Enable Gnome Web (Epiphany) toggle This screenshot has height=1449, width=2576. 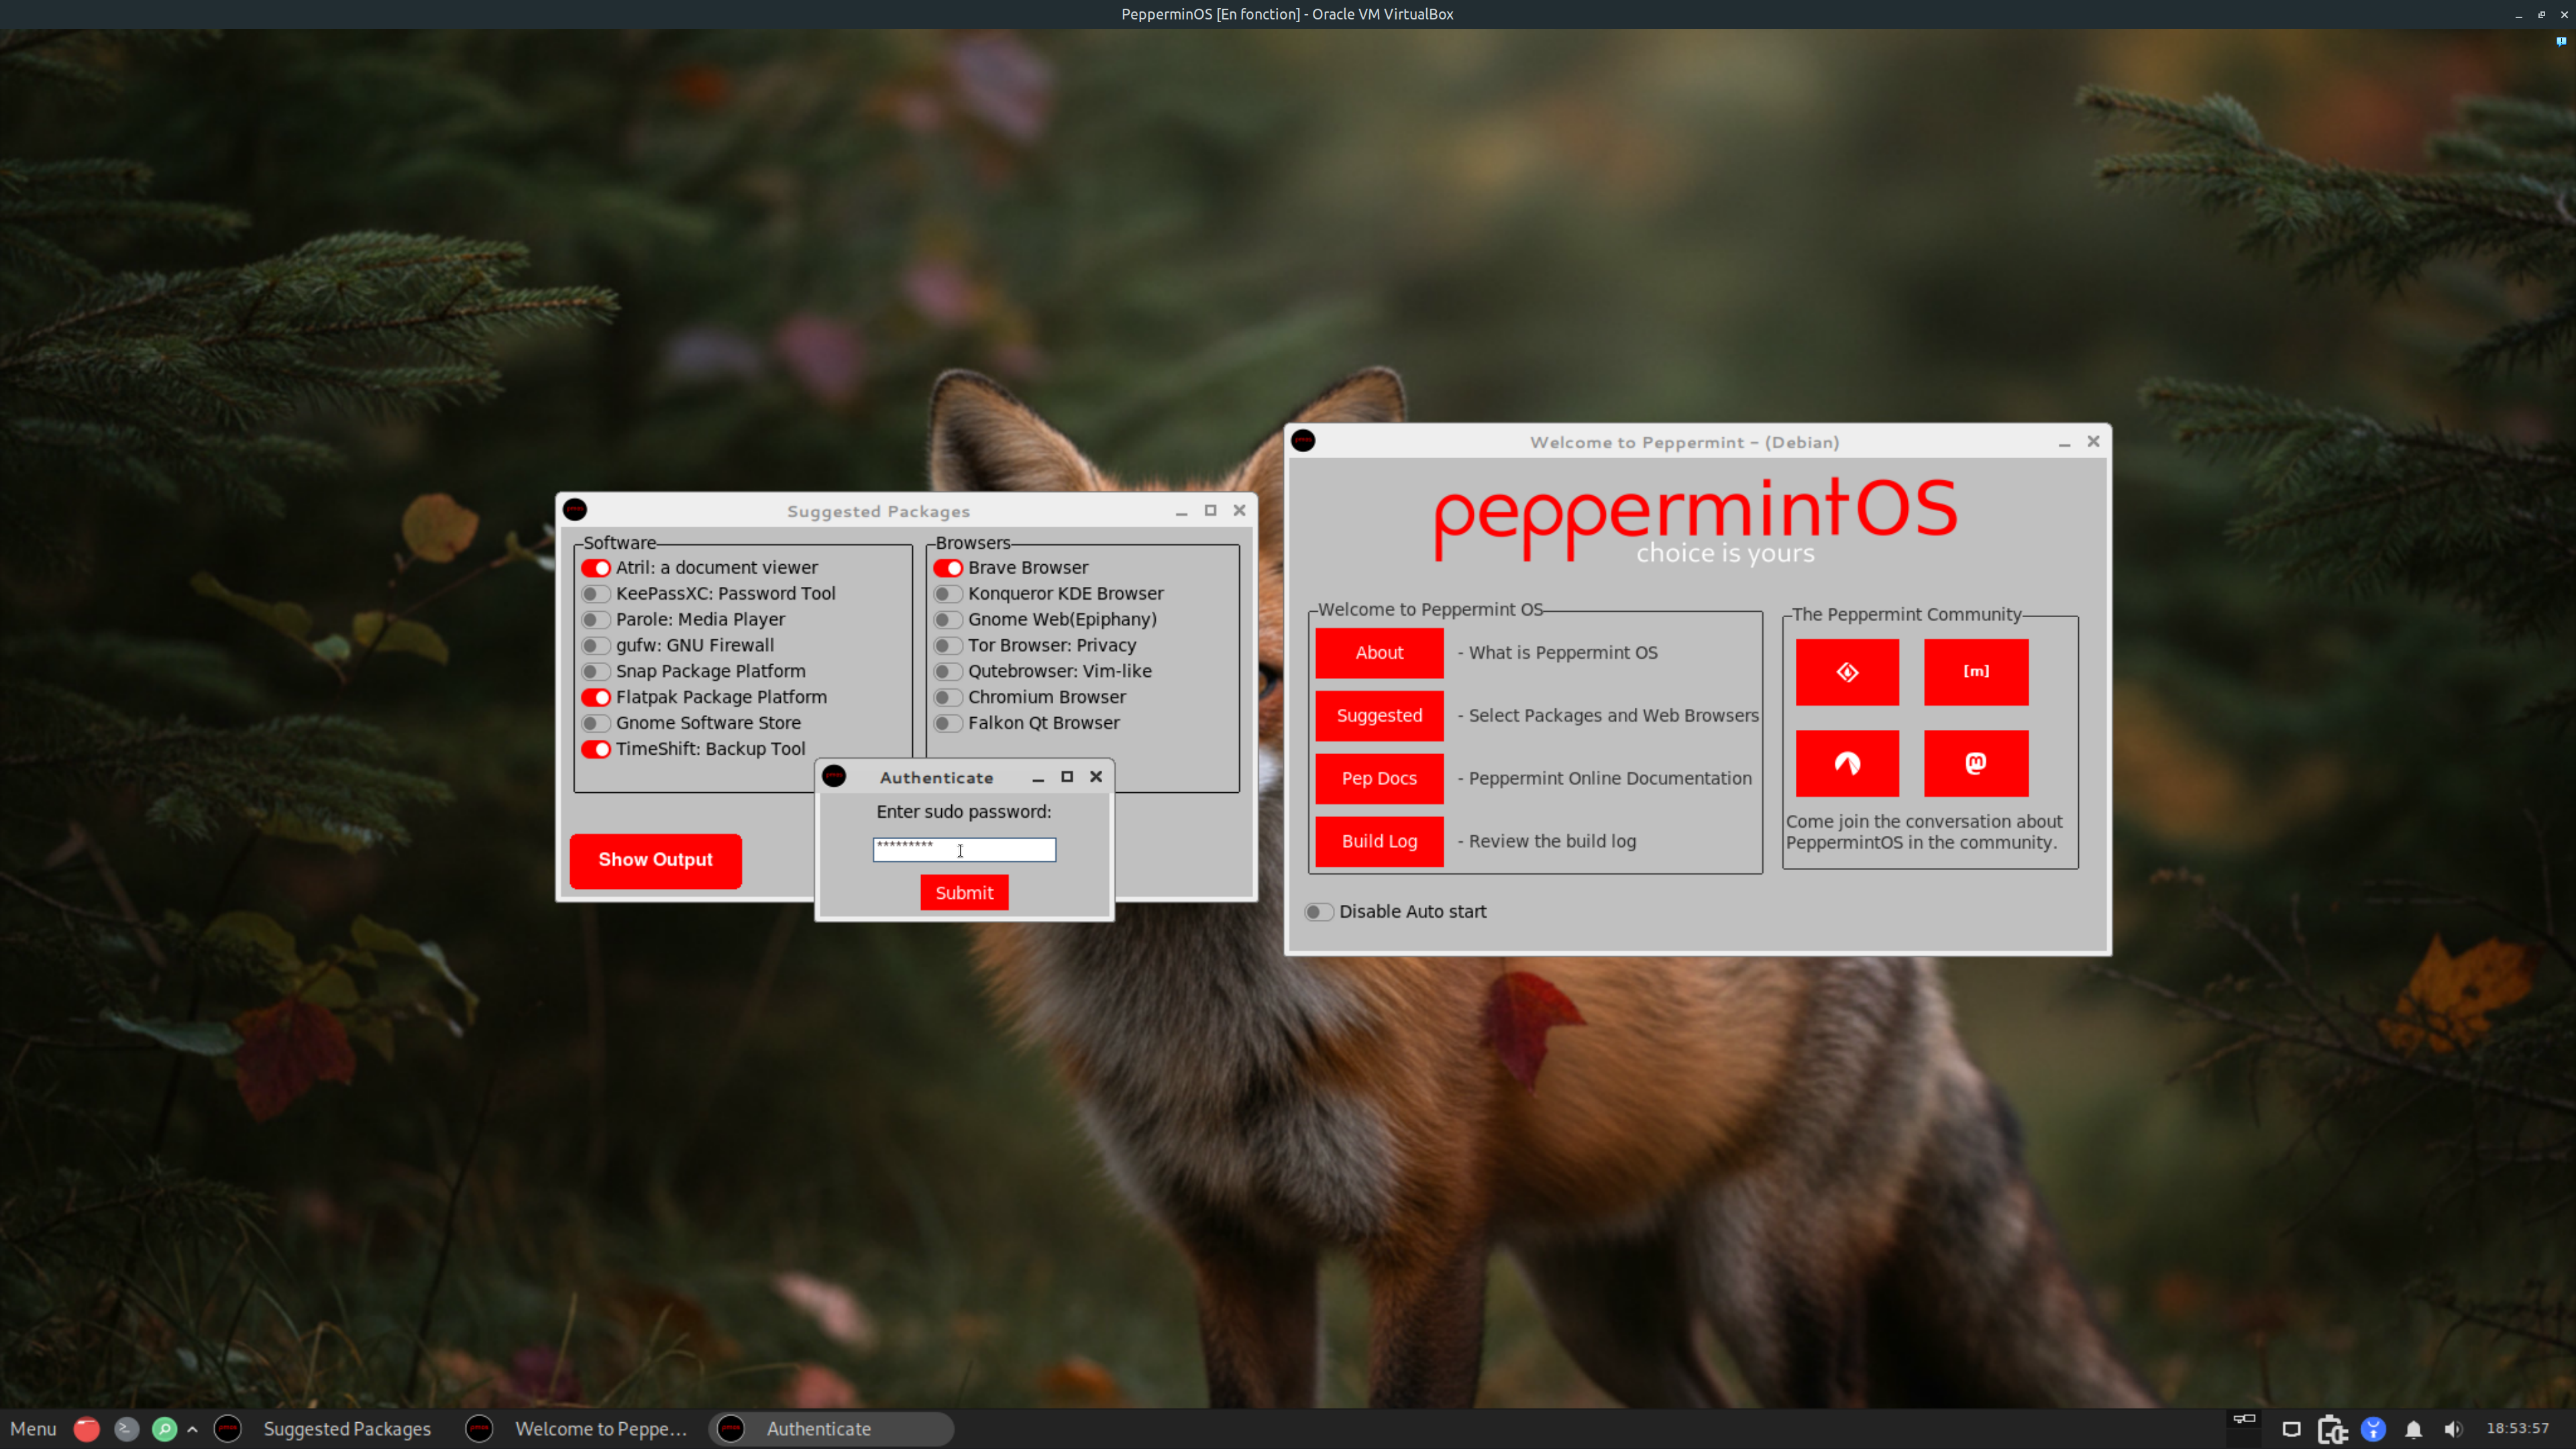tap(948, 620)
